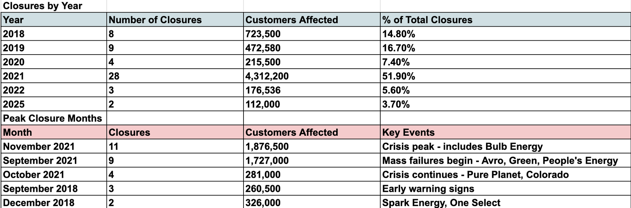The image size is (631, 208).
Task: Select the 'Key Events' header cell
Action: [x=408, y=132]
